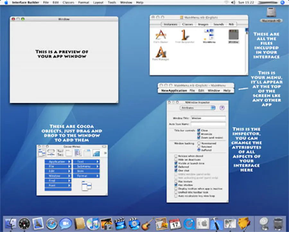Viewport: 289px width, 232px height.
Task: Expand the Font submenu item in palette
Action: [58, 185]
